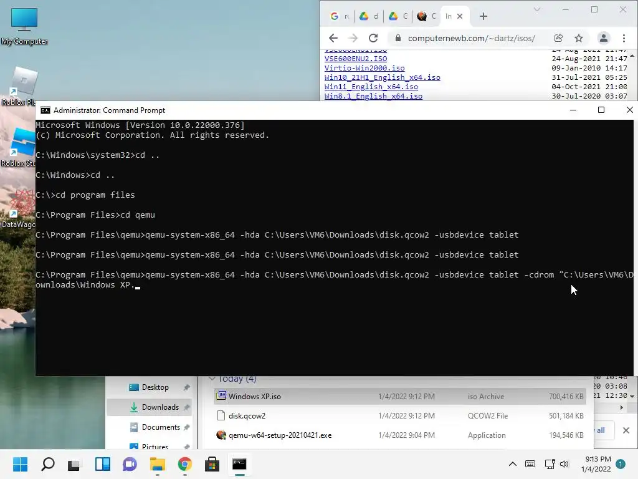Unpin Downloads pin icon in Explorer
The image size is (638, 479).
(187, 407)
